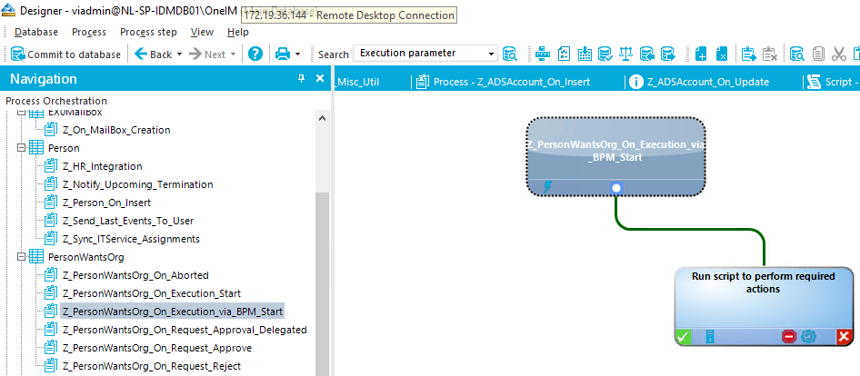Click the new document plus icon
Viewport: 860px width, 376px height.
[x=700, y=54]
